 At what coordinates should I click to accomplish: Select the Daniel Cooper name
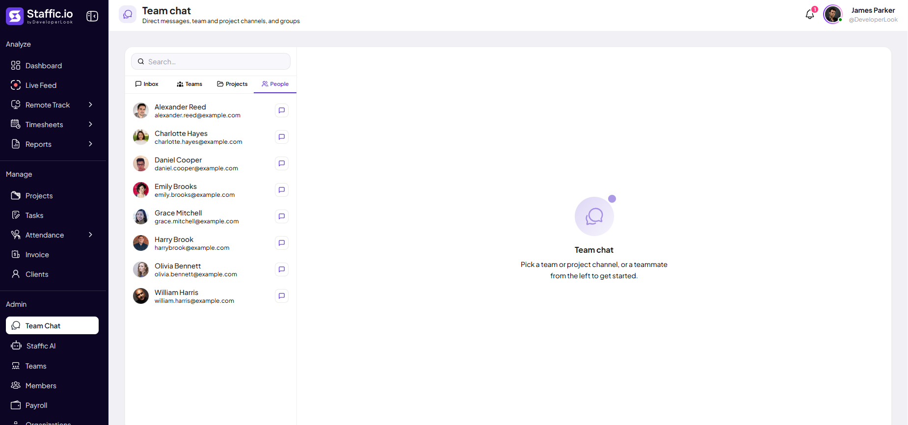tap(178, 160)
